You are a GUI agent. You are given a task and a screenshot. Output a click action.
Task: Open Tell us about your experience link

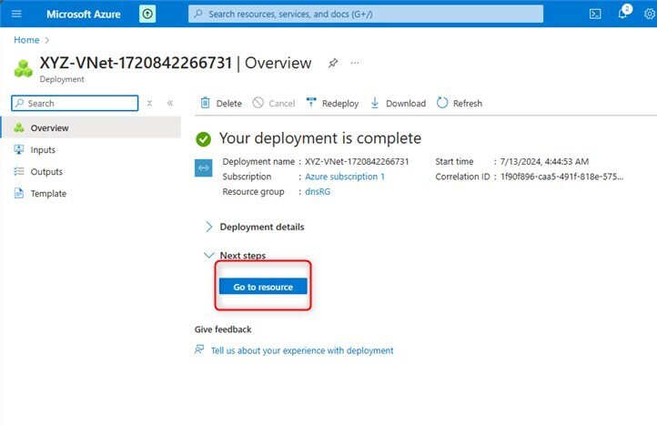point(302,350)
